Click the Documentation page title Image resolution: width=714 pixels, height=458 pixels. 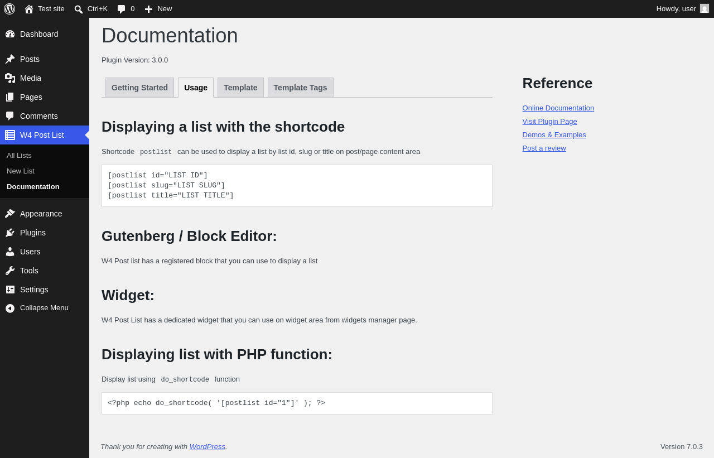tap(170, 36)
